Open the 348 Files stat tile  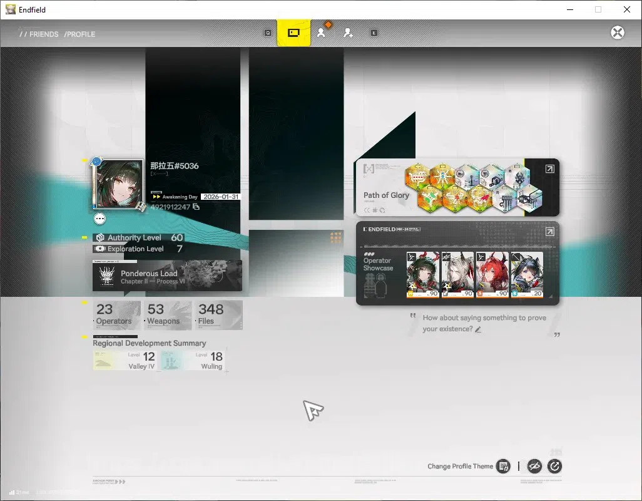tap(218, 315)
